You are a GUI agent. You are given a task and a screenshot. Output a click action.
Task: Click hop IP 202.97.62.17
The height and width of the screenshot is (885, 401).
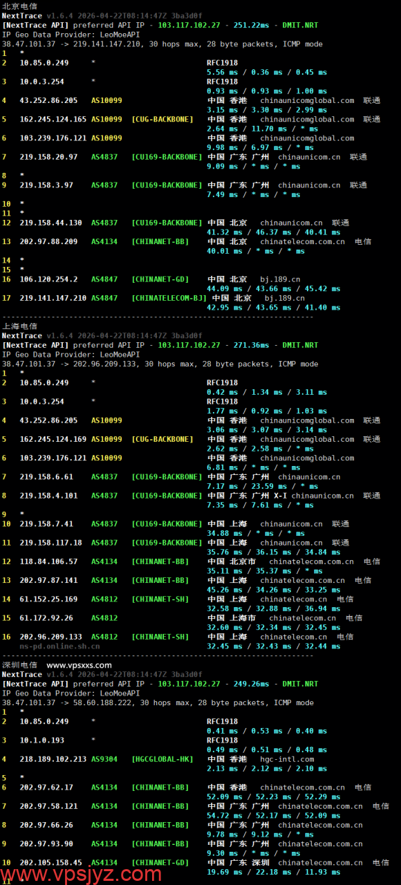[x=46, y=787]
